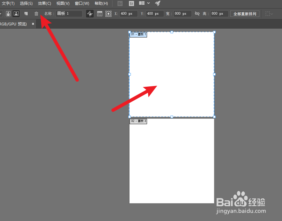Open the 选择(S) menu
The width and height of the screenshot is (282, 221).
click(x=26, y=3)
